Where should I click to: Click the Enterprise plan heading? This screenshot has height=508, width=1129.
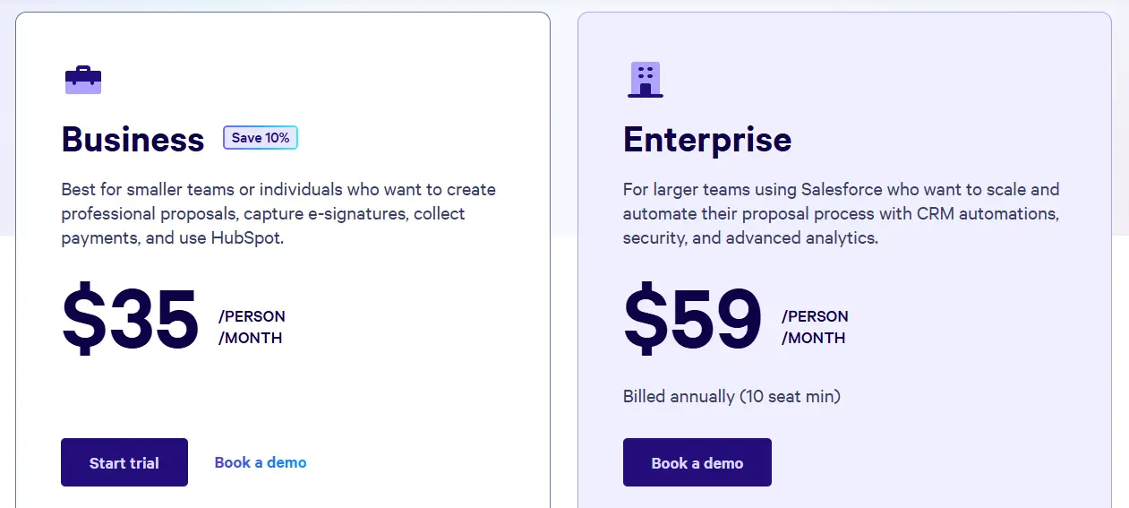coord(707,140)
